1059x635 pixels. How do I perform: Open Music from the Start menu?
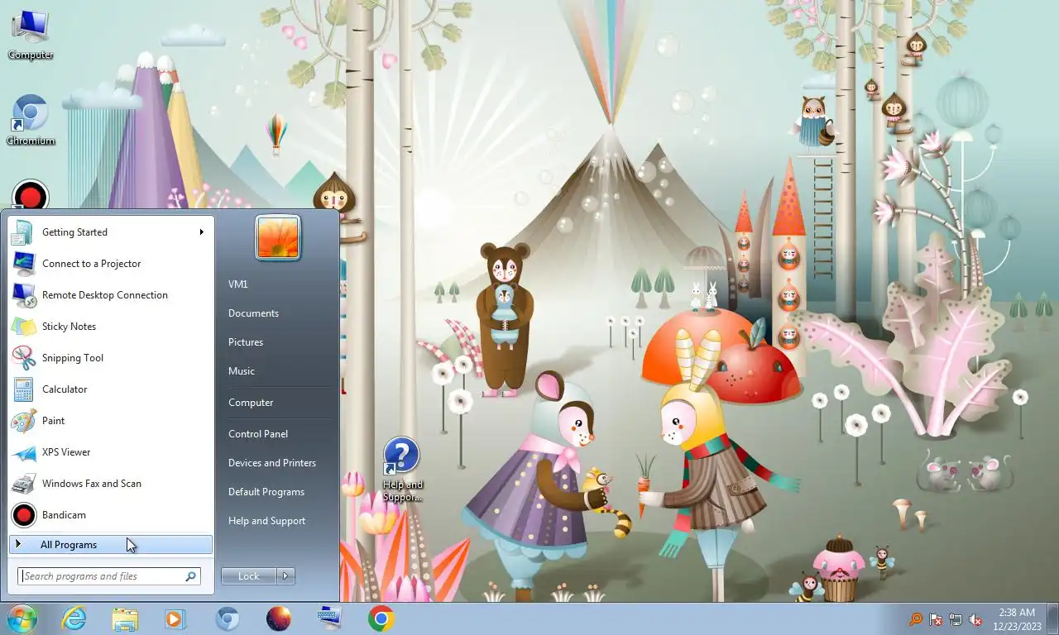click(x=242, y=371)
